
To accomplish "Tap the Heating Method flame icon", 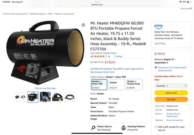I will 124,128.
